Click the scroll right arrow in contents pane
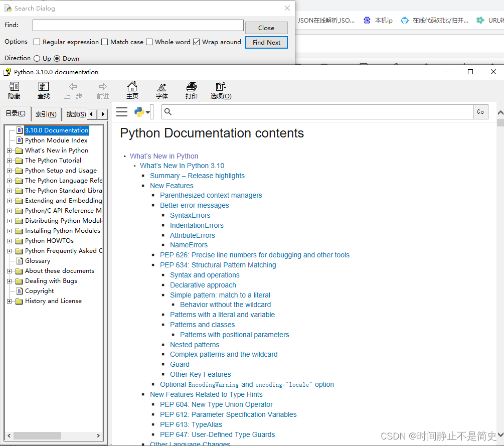 (98, 435)
